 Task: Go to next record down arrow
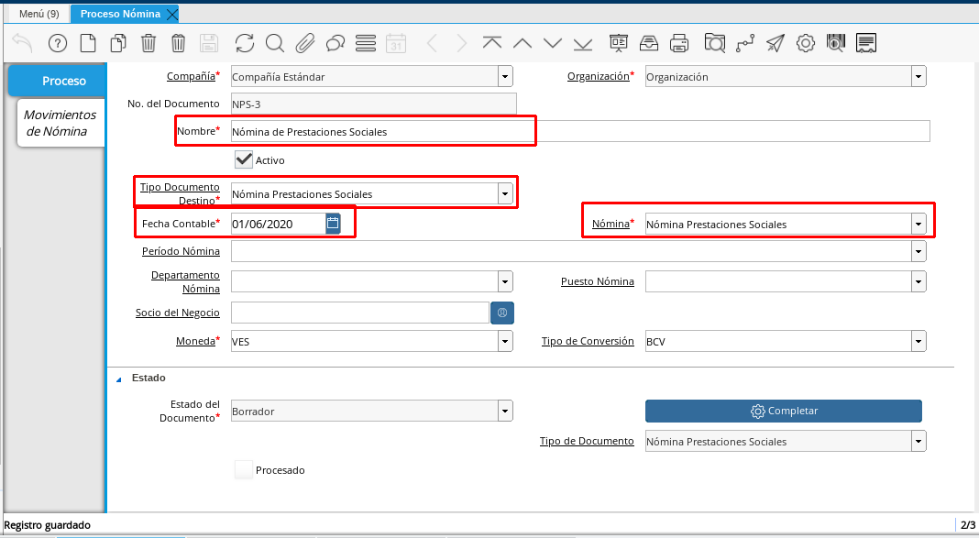[x=553, y=43]
